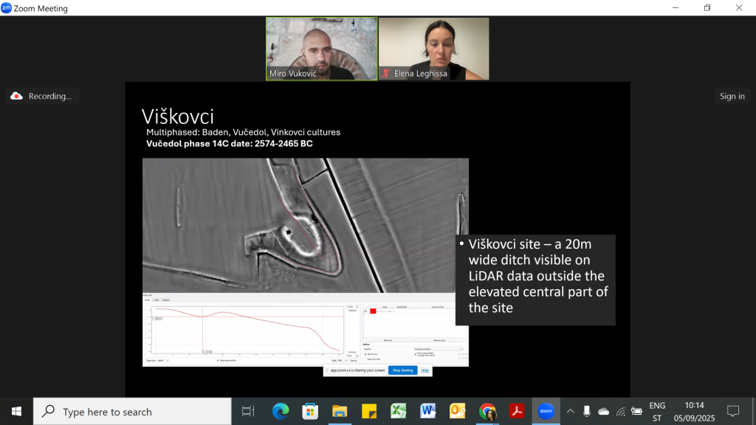Click the Sign in button

click(x=732, y=96)
